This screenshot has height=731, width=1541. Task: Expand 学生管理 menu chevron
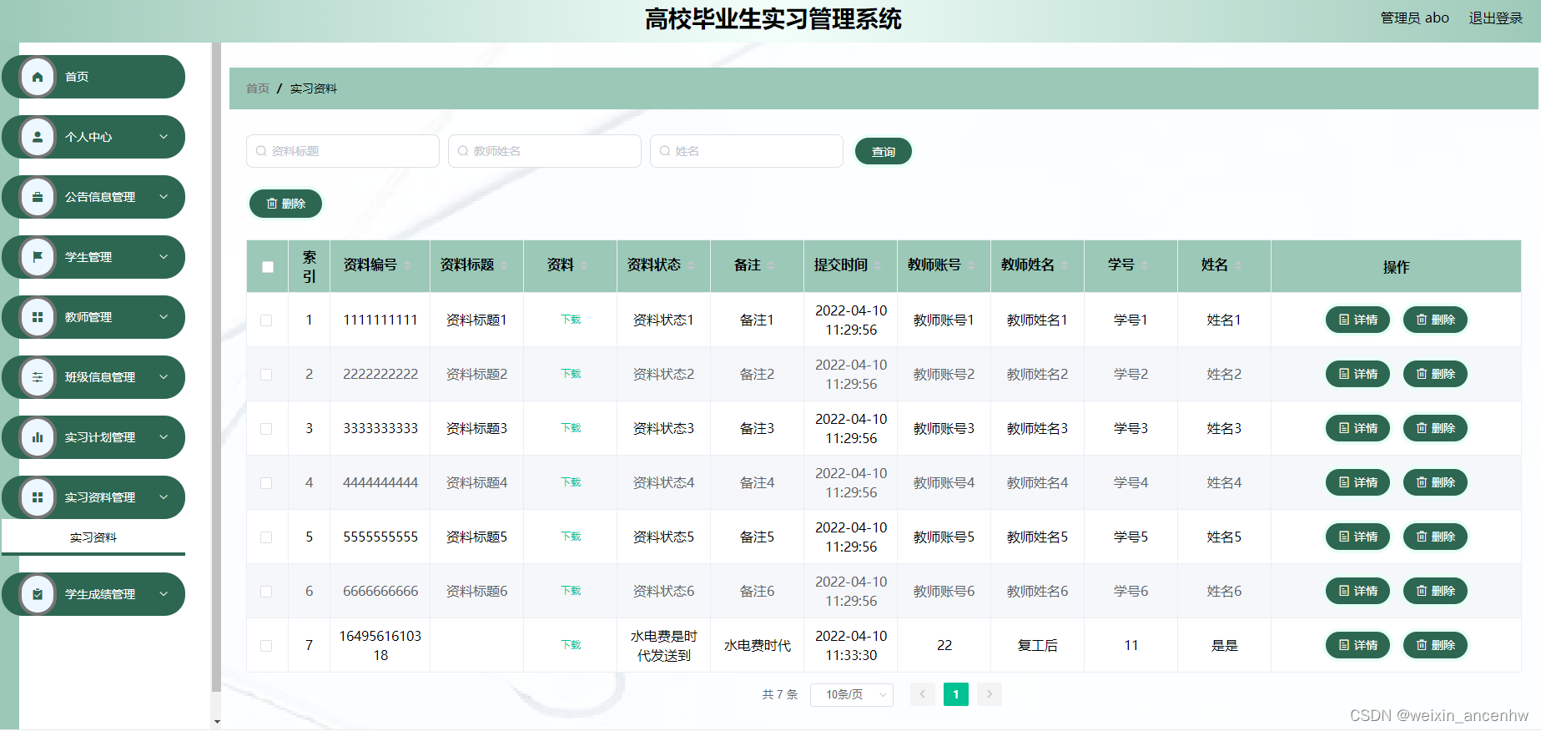coord(164,257)
